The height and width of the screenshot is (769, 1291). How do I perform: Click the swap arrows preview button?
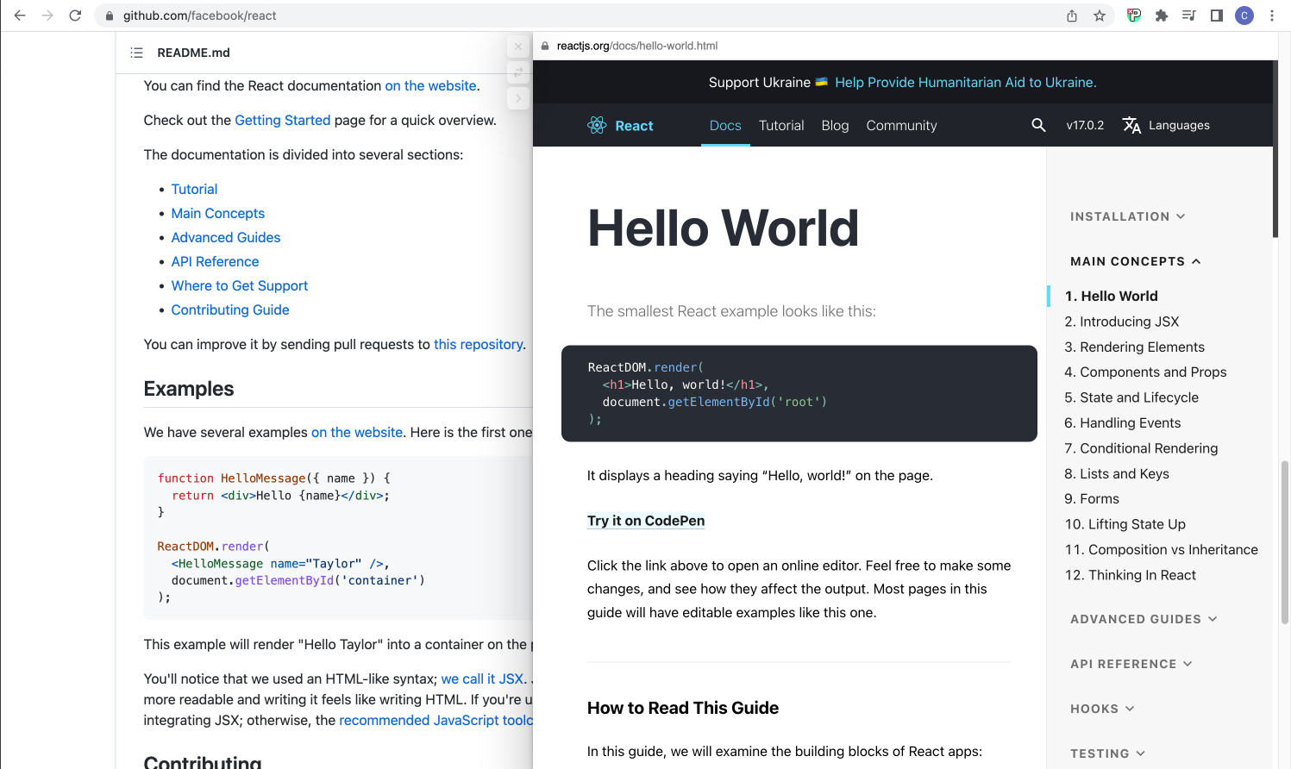click(x=518, y=72)
